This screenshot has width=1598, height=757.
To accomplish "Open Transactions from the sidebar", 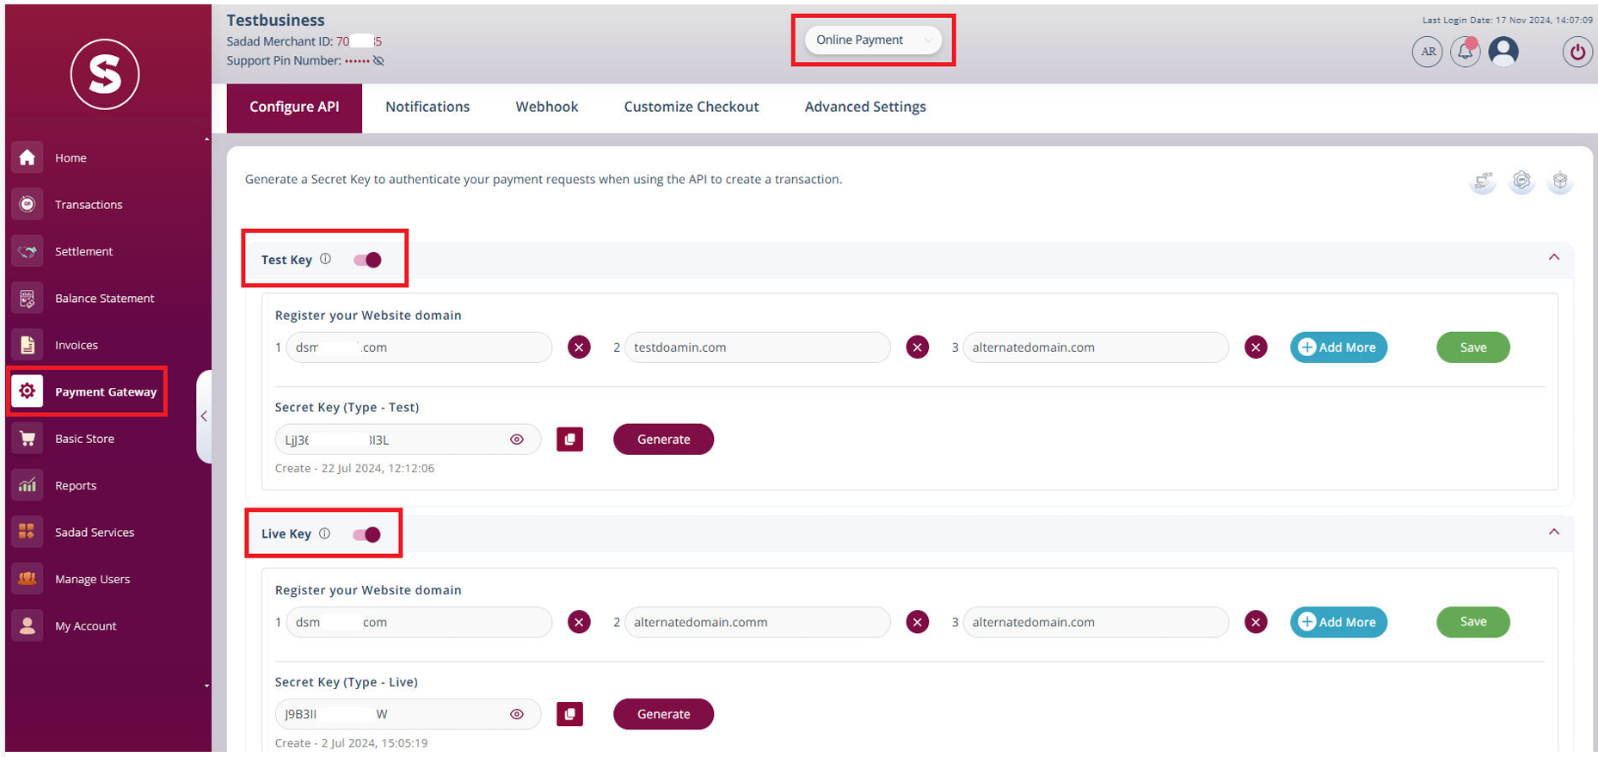I will click(x=89, y=205).
